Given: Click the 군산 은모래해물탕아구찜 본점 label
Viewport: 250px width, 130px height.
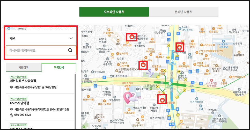Looking at the screenshot, I should tap(211, 53).
